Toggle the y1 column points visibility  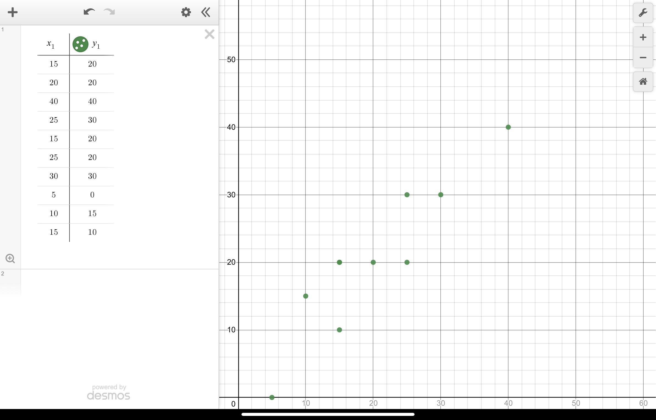click(80, 44)
